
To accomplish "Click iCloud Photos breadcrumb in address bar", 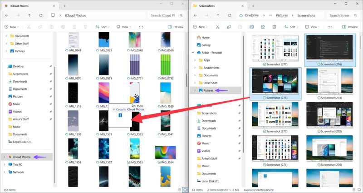I will tap(75, 15).
